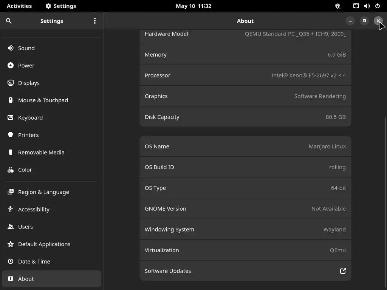The height and width of the screenshot is (290, 387).
Task: Click the volume icon in top bar
Action: click(367, 6)
